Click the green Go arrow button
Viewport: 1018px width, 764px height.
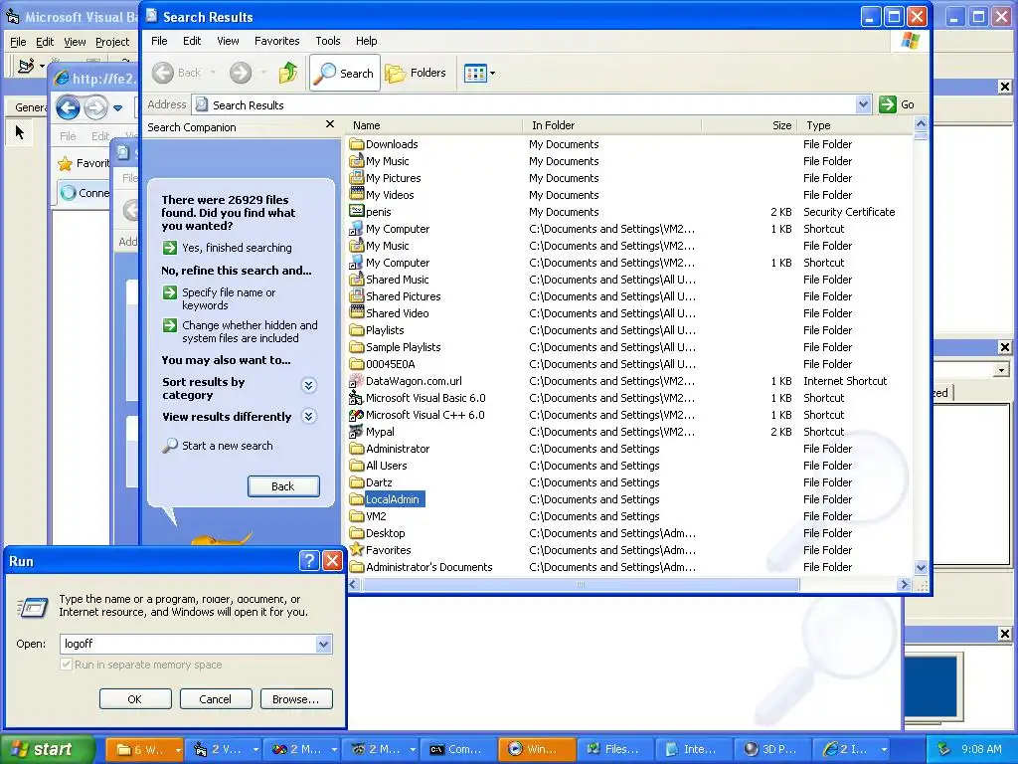(x=888, y=103)
